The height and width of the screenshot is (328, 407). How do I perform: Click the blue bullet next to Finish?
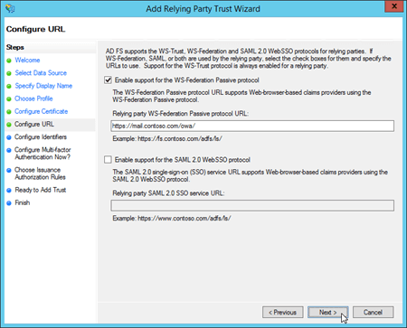(9, 203)
